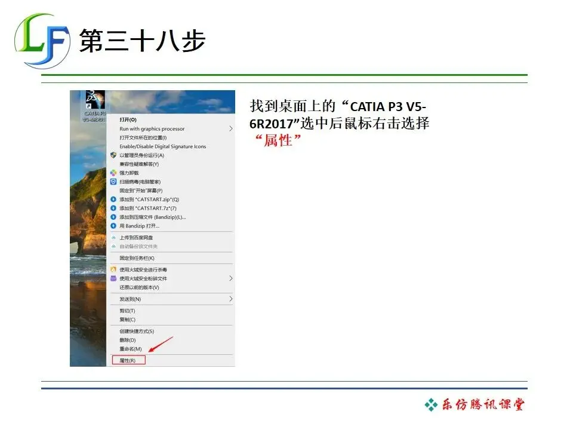Viewport: 573px width, 430px height.
Task: Click the slide heading 第三十八步
Action: pyautogui.click(x=143, y=41)
